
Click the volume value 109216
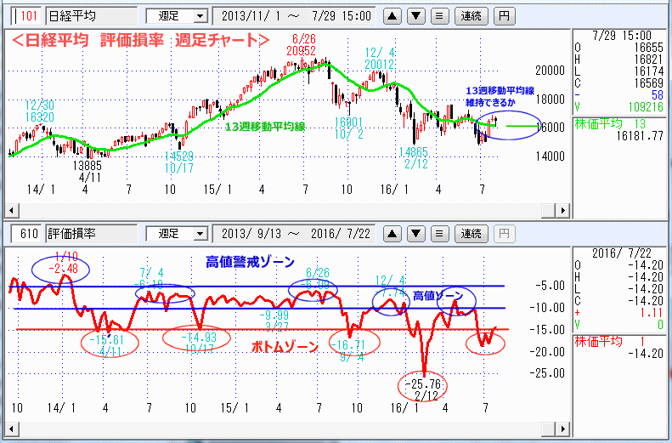[x=646, y=107]
